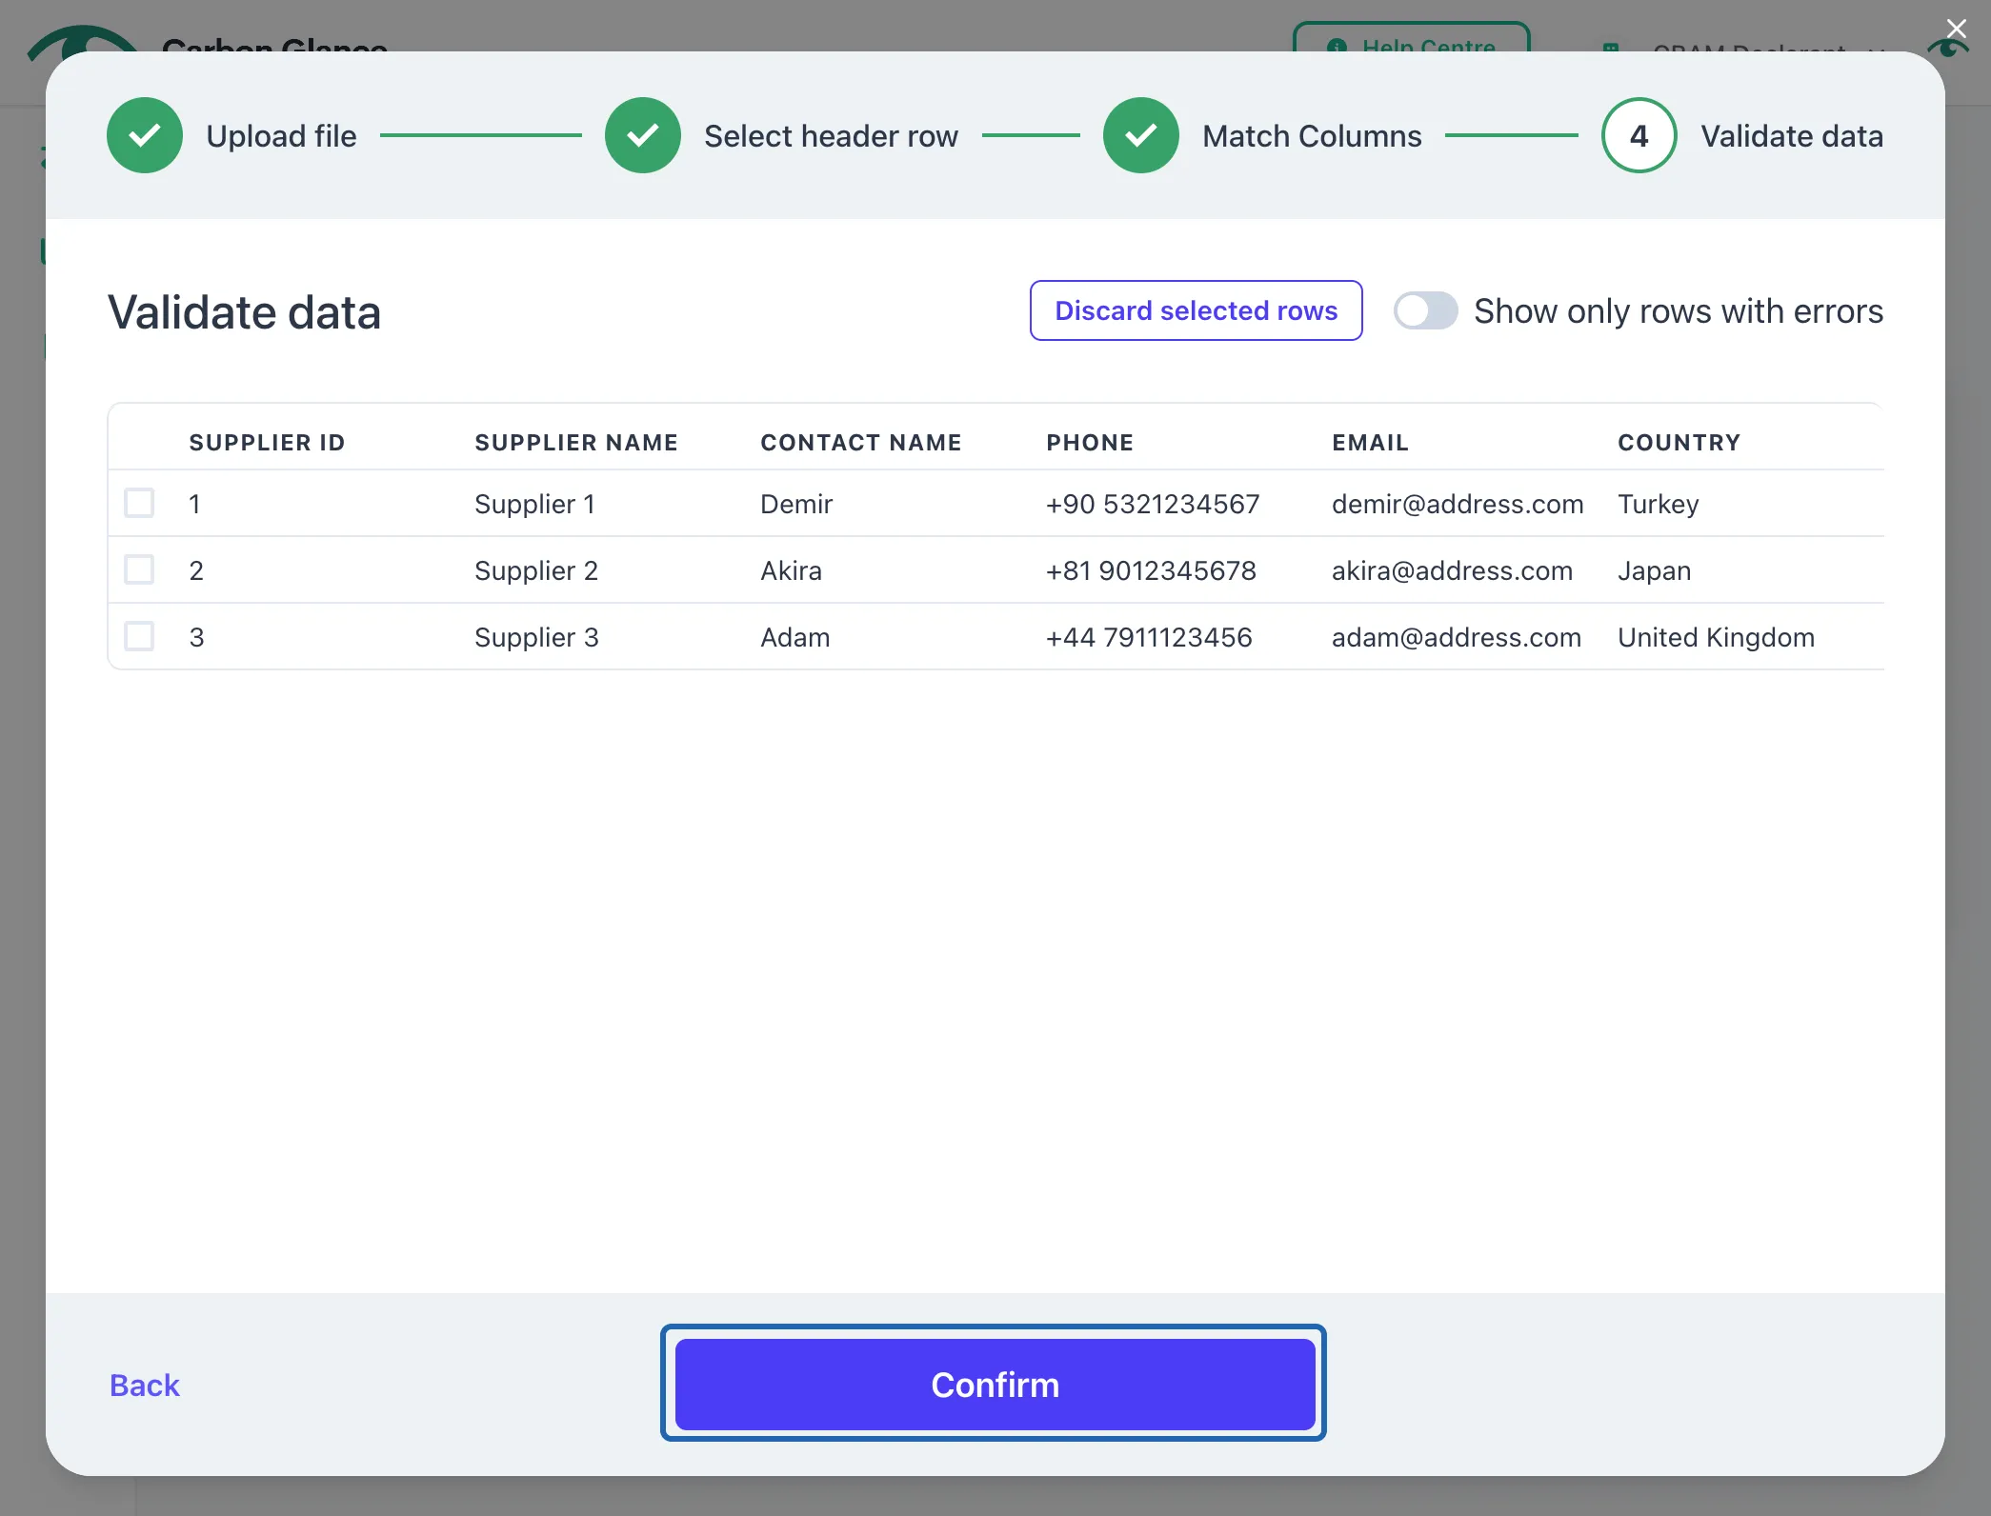Click contact name Adam
The width and height of the screenshot is (1991, 1516).
pyautogui.click(x=794, y=637)
